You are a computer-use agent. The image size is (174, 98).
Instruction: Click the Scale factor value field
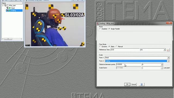point(129,68)
